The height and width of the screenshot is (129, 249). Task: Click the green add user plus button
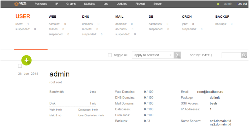[26, 60]
